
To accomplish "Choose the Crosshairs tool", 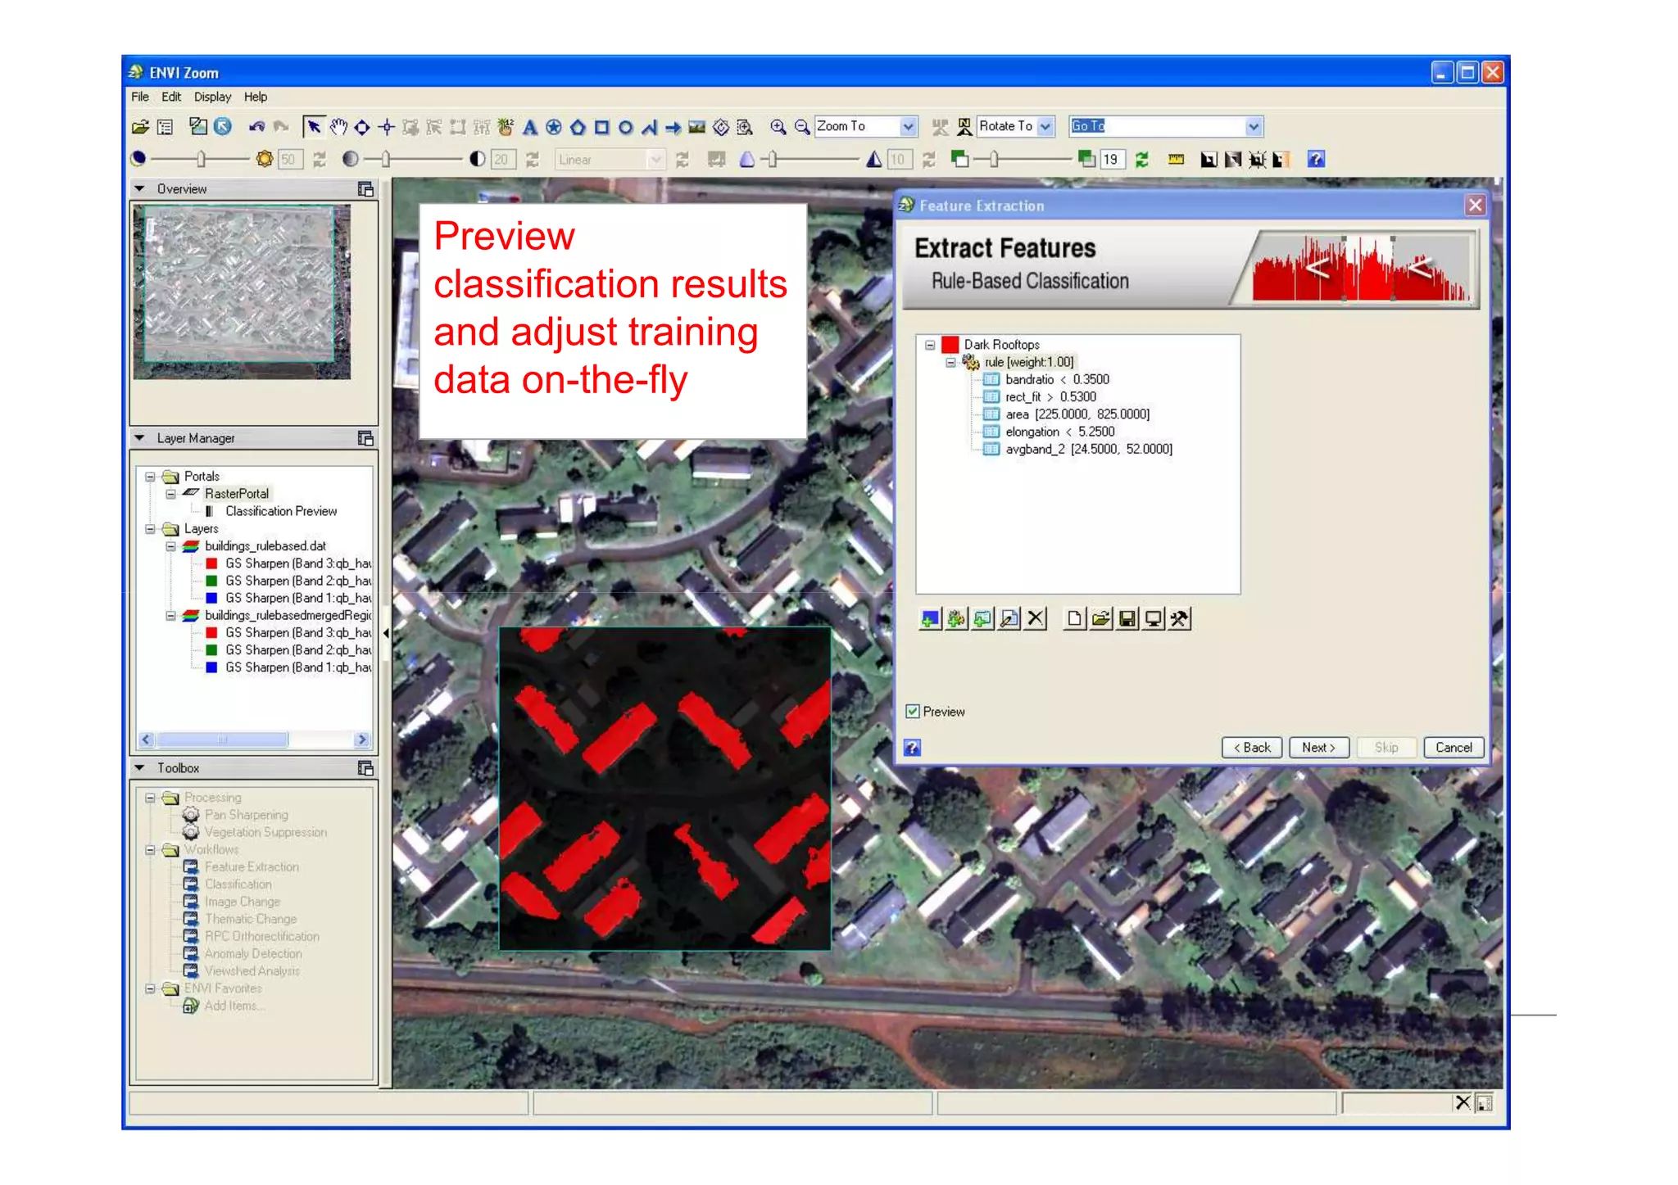I will click(387, 127).
